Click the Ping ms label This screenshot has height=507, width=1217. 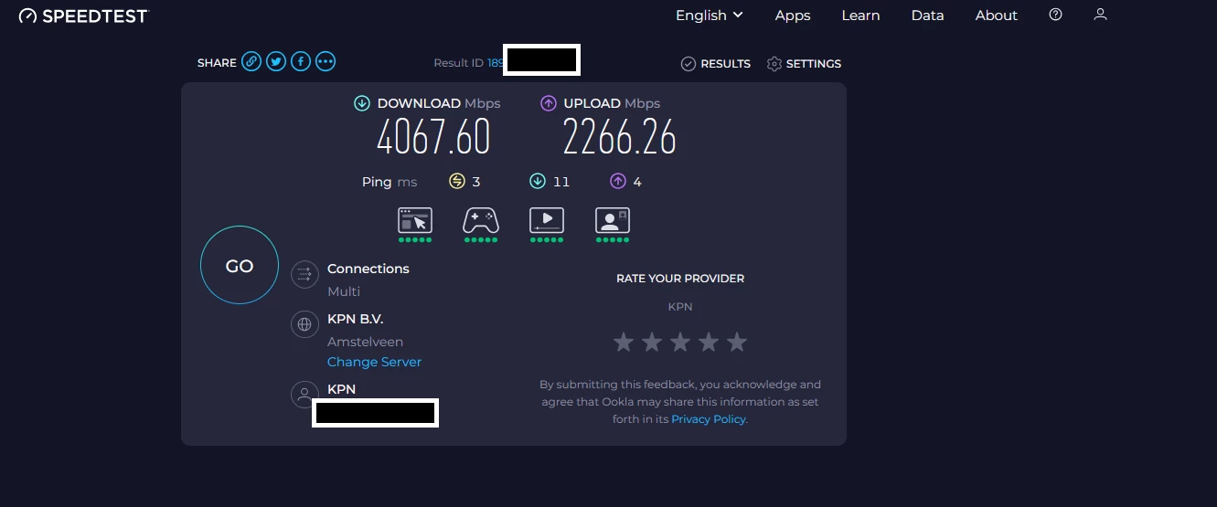coord(390,182)
